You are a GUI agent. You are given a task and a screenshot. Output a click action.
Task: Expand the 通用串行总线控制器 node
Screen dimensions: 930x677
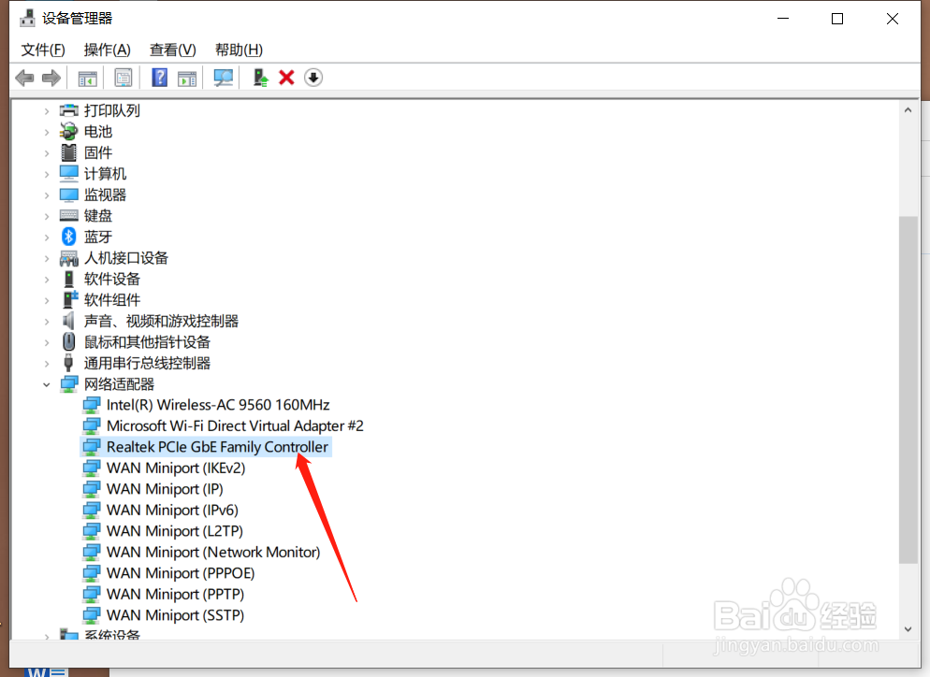tap(46, 364)
